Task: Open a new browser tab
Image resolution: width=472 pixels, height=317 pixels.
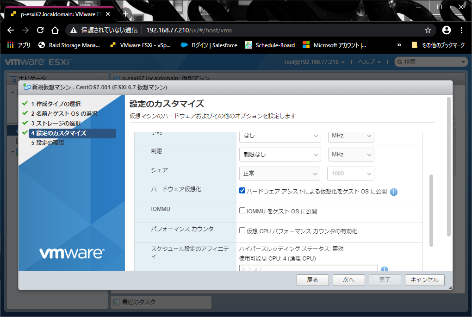Action: [125, 14]
